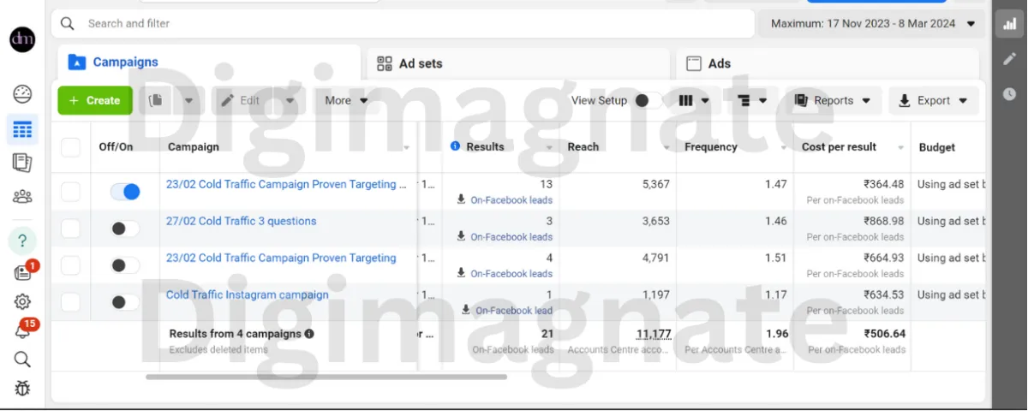This screenshot has height=416, width=1028.
Task: Open the Cold Traffic Instagram campaign link
Action: pyautogui.click(x=248, y=294)
